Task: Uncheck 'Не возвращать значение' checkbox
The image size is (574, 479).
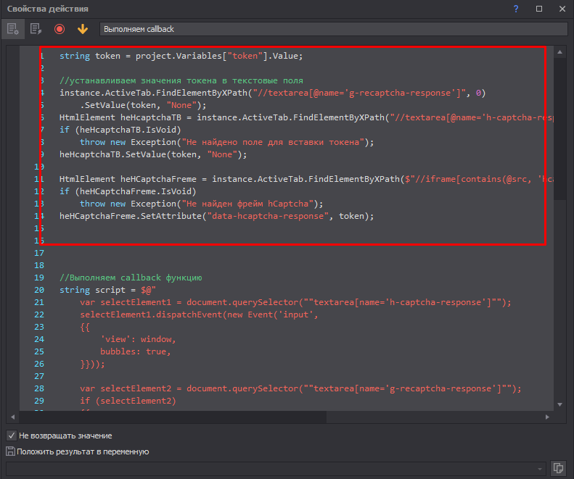Action: pyautogui.click(x=11, y=436)
